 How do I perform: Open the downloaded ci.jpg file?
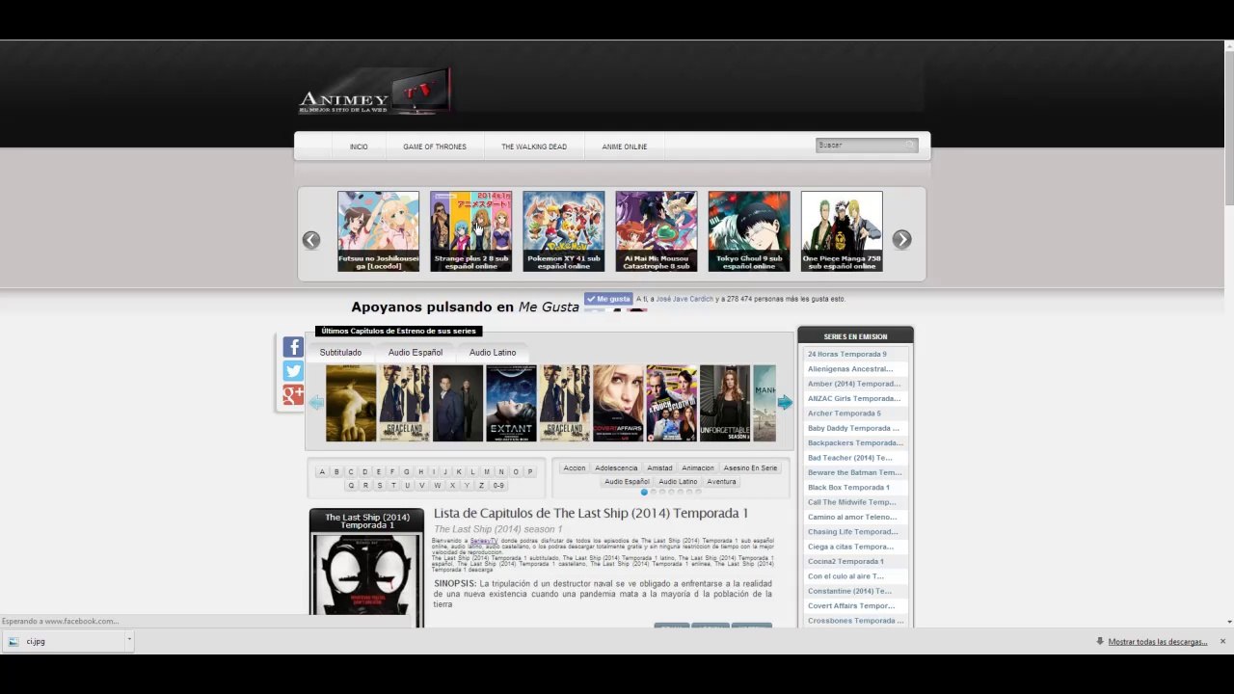tap(65, 641)
